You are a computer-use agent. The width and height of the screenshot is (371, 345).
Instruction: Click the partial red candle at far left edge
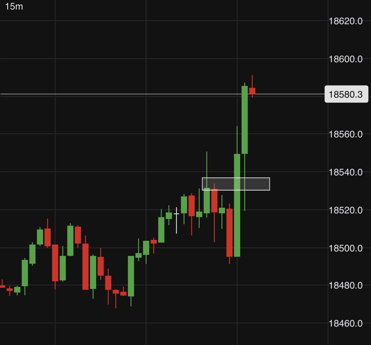pyautogui.click(x=2, y=286)
